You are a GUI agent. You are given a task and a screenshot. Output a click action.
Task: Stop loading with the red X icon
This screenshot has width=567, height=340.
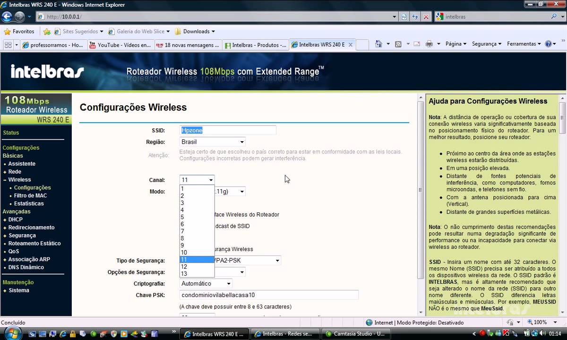(426, 17)
